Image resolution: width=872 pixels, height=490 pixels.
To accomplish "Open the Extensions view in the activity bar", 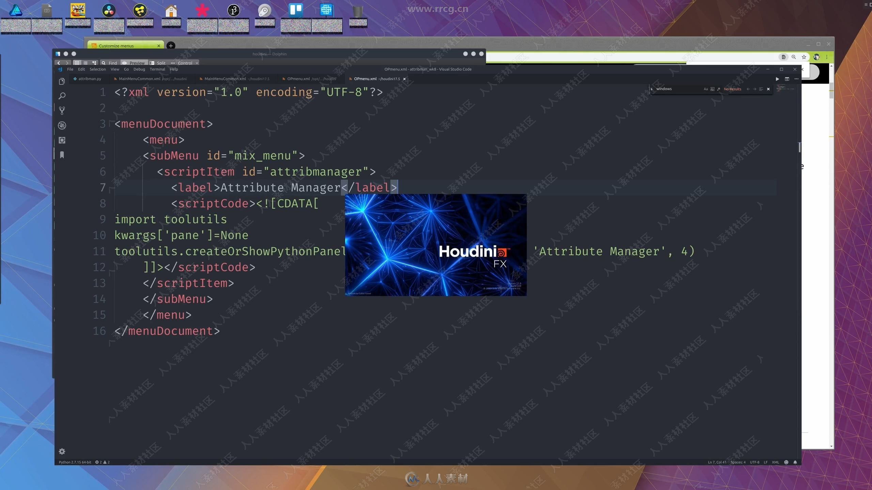I will coord(62,140).
